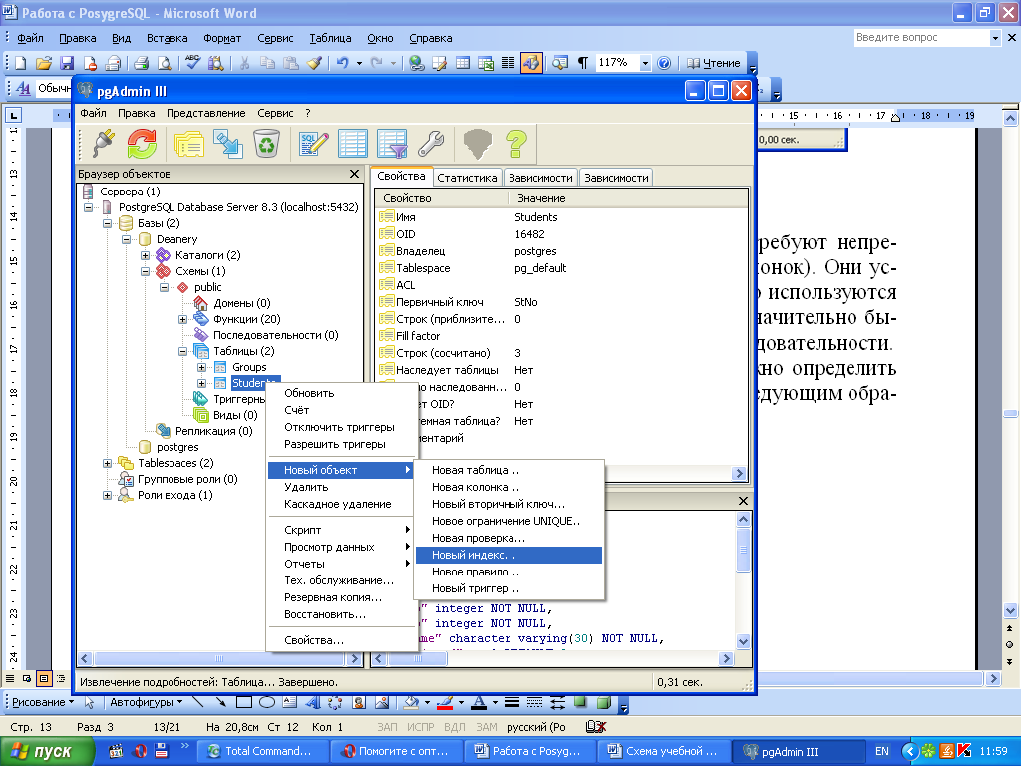1021x766 pixels.
Task: Click the recycle bin drop object icon
Action: pyautogui.click(x=267, y=143)
